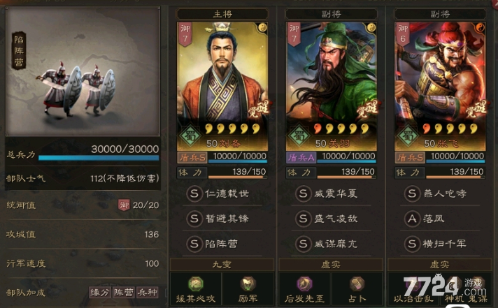Tap the 援其必攻 tactic icon
The image size is (498, 308).
(196, 284)
